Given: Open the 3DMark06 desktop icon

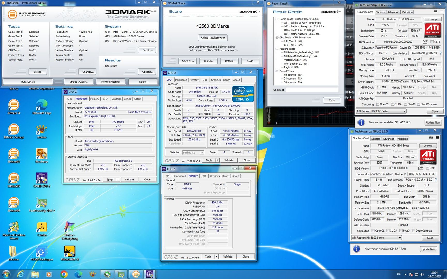Looking at the screenshot, I should [x=14, y=205].
